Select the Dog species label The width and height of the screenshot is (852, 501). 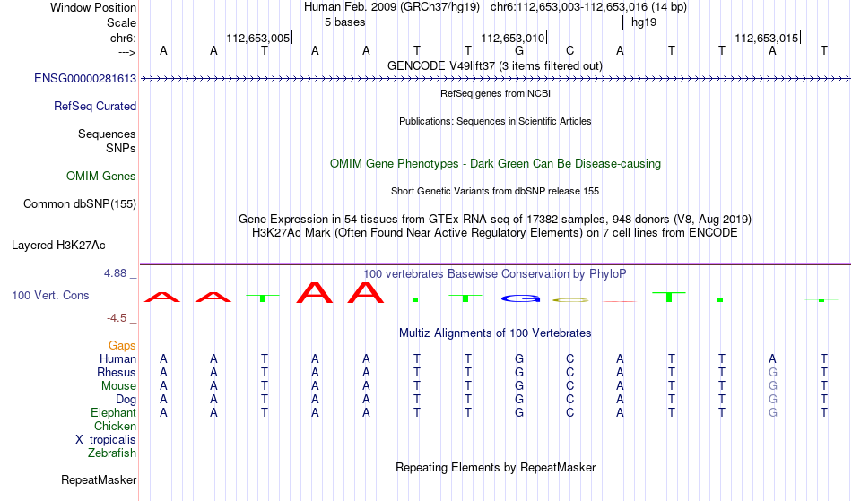[x=126, y=400]
